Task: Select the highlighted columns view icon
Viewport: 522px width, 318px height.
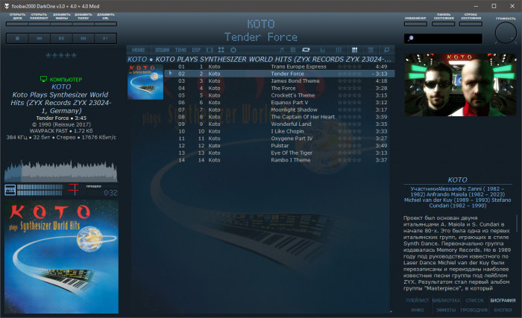Action: [x=354, y=50]
